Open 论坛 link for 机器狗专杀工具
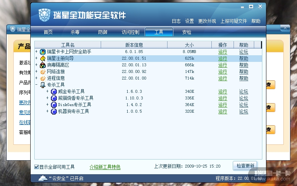 pos(244,111)
